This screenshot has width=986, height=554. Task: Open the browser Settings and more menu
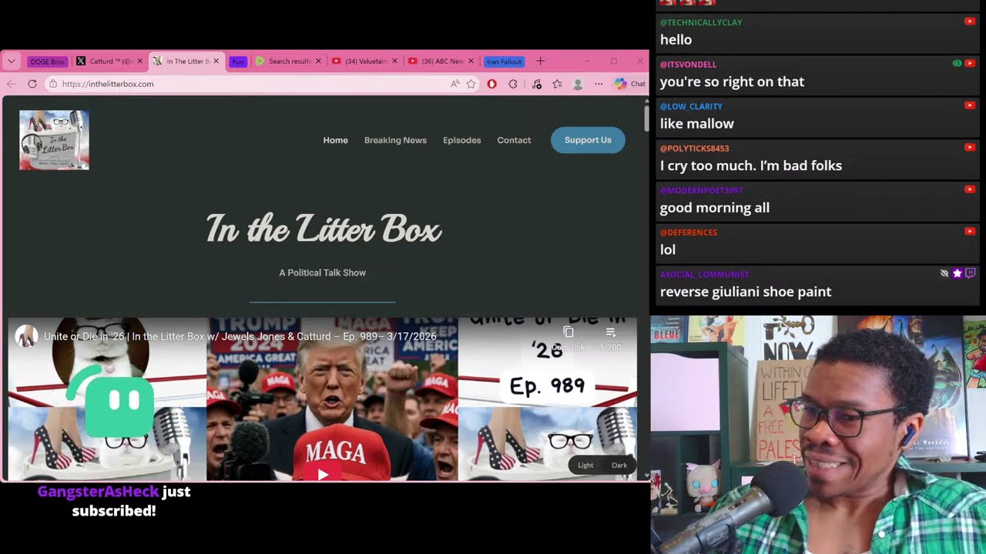tap(599, 84)
